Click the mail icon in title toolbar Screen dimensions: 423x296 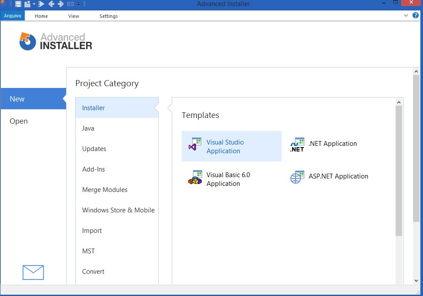tap(70, 4)
